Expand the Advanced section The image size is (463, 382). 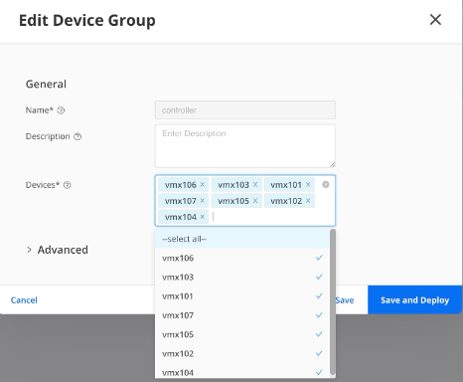(x=57, y=250)
